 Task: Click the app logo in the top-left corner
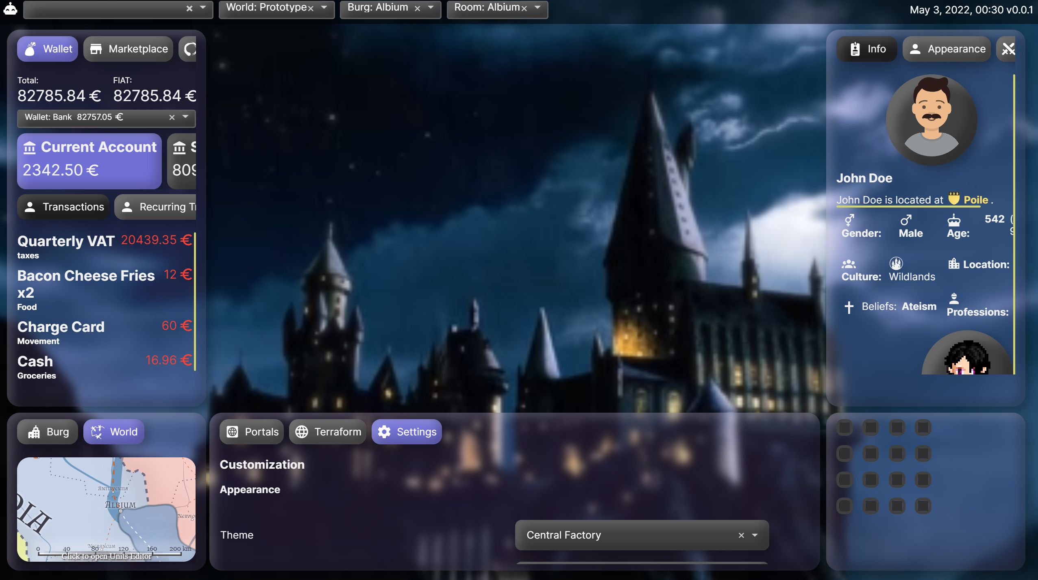coord(10,9)
